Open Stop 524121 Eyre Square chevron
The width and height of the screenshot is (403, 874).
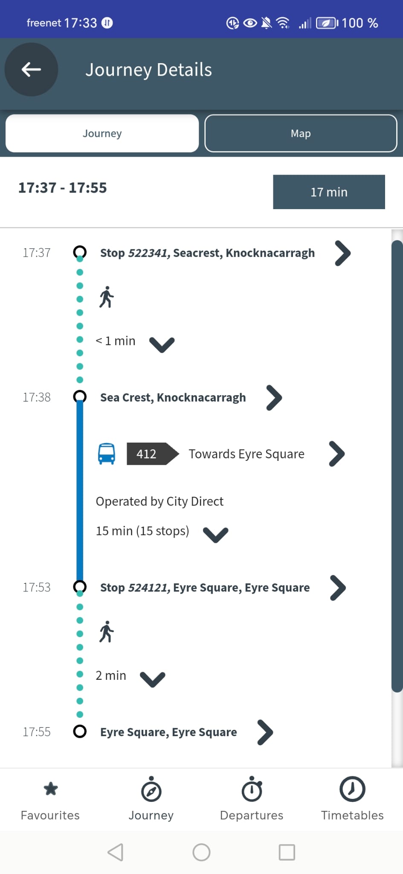[x=338, y=588]
